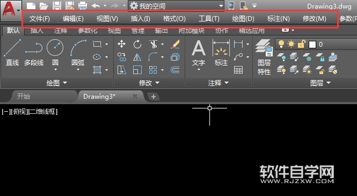The height and width of the screenshot is (196, 357).
Task: Expand the 修改 panel
Action: pos(149,83)
